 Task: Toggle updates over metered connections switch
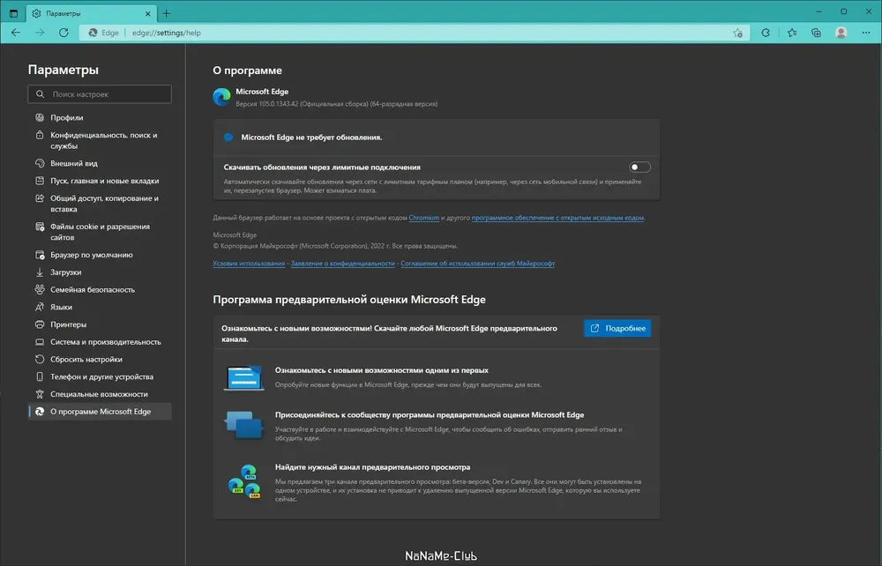click(639, 167)
